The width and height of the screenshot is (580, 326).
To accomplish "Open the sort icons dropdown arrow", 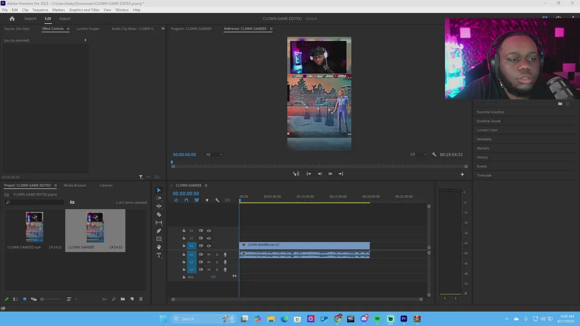I will tap(76, 299).
